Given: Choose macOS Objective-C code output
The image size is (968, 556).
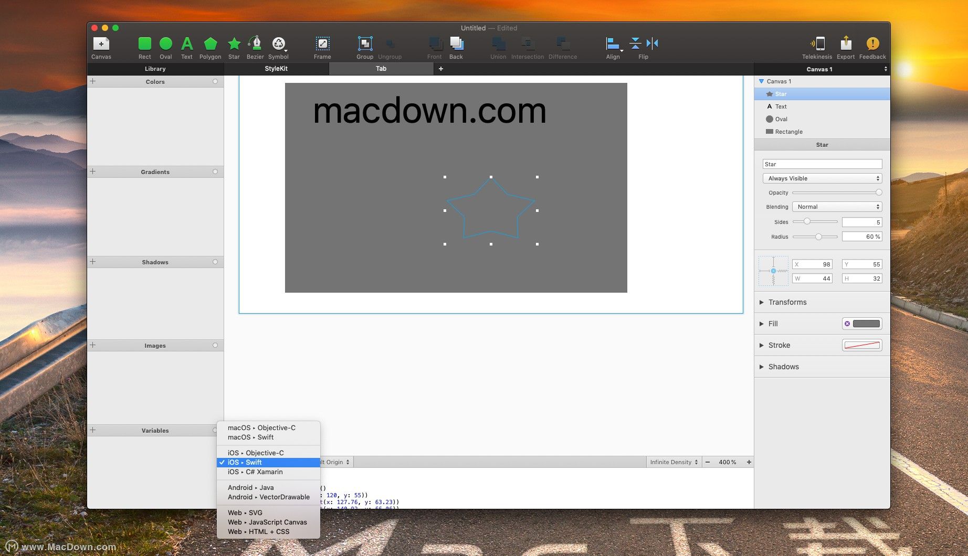Looking at the screenshot, I should 268,427.
